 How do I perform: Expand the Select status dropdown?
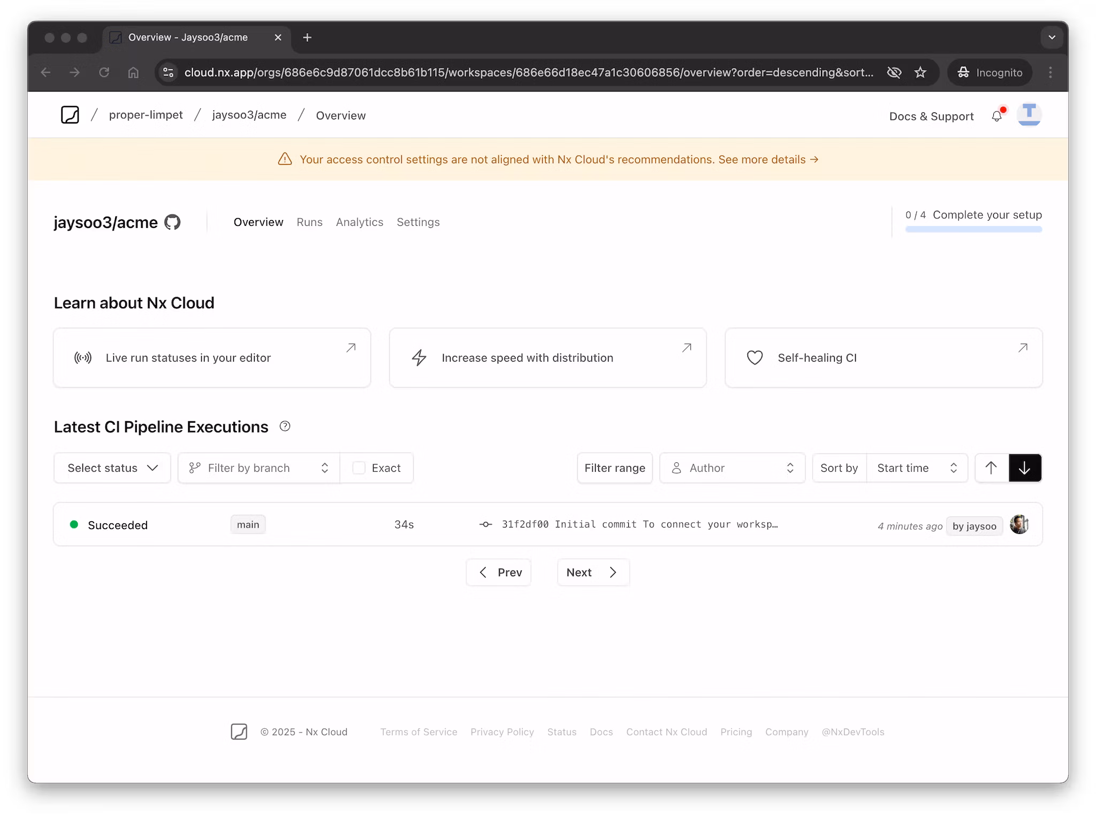[x=112, y=468]
